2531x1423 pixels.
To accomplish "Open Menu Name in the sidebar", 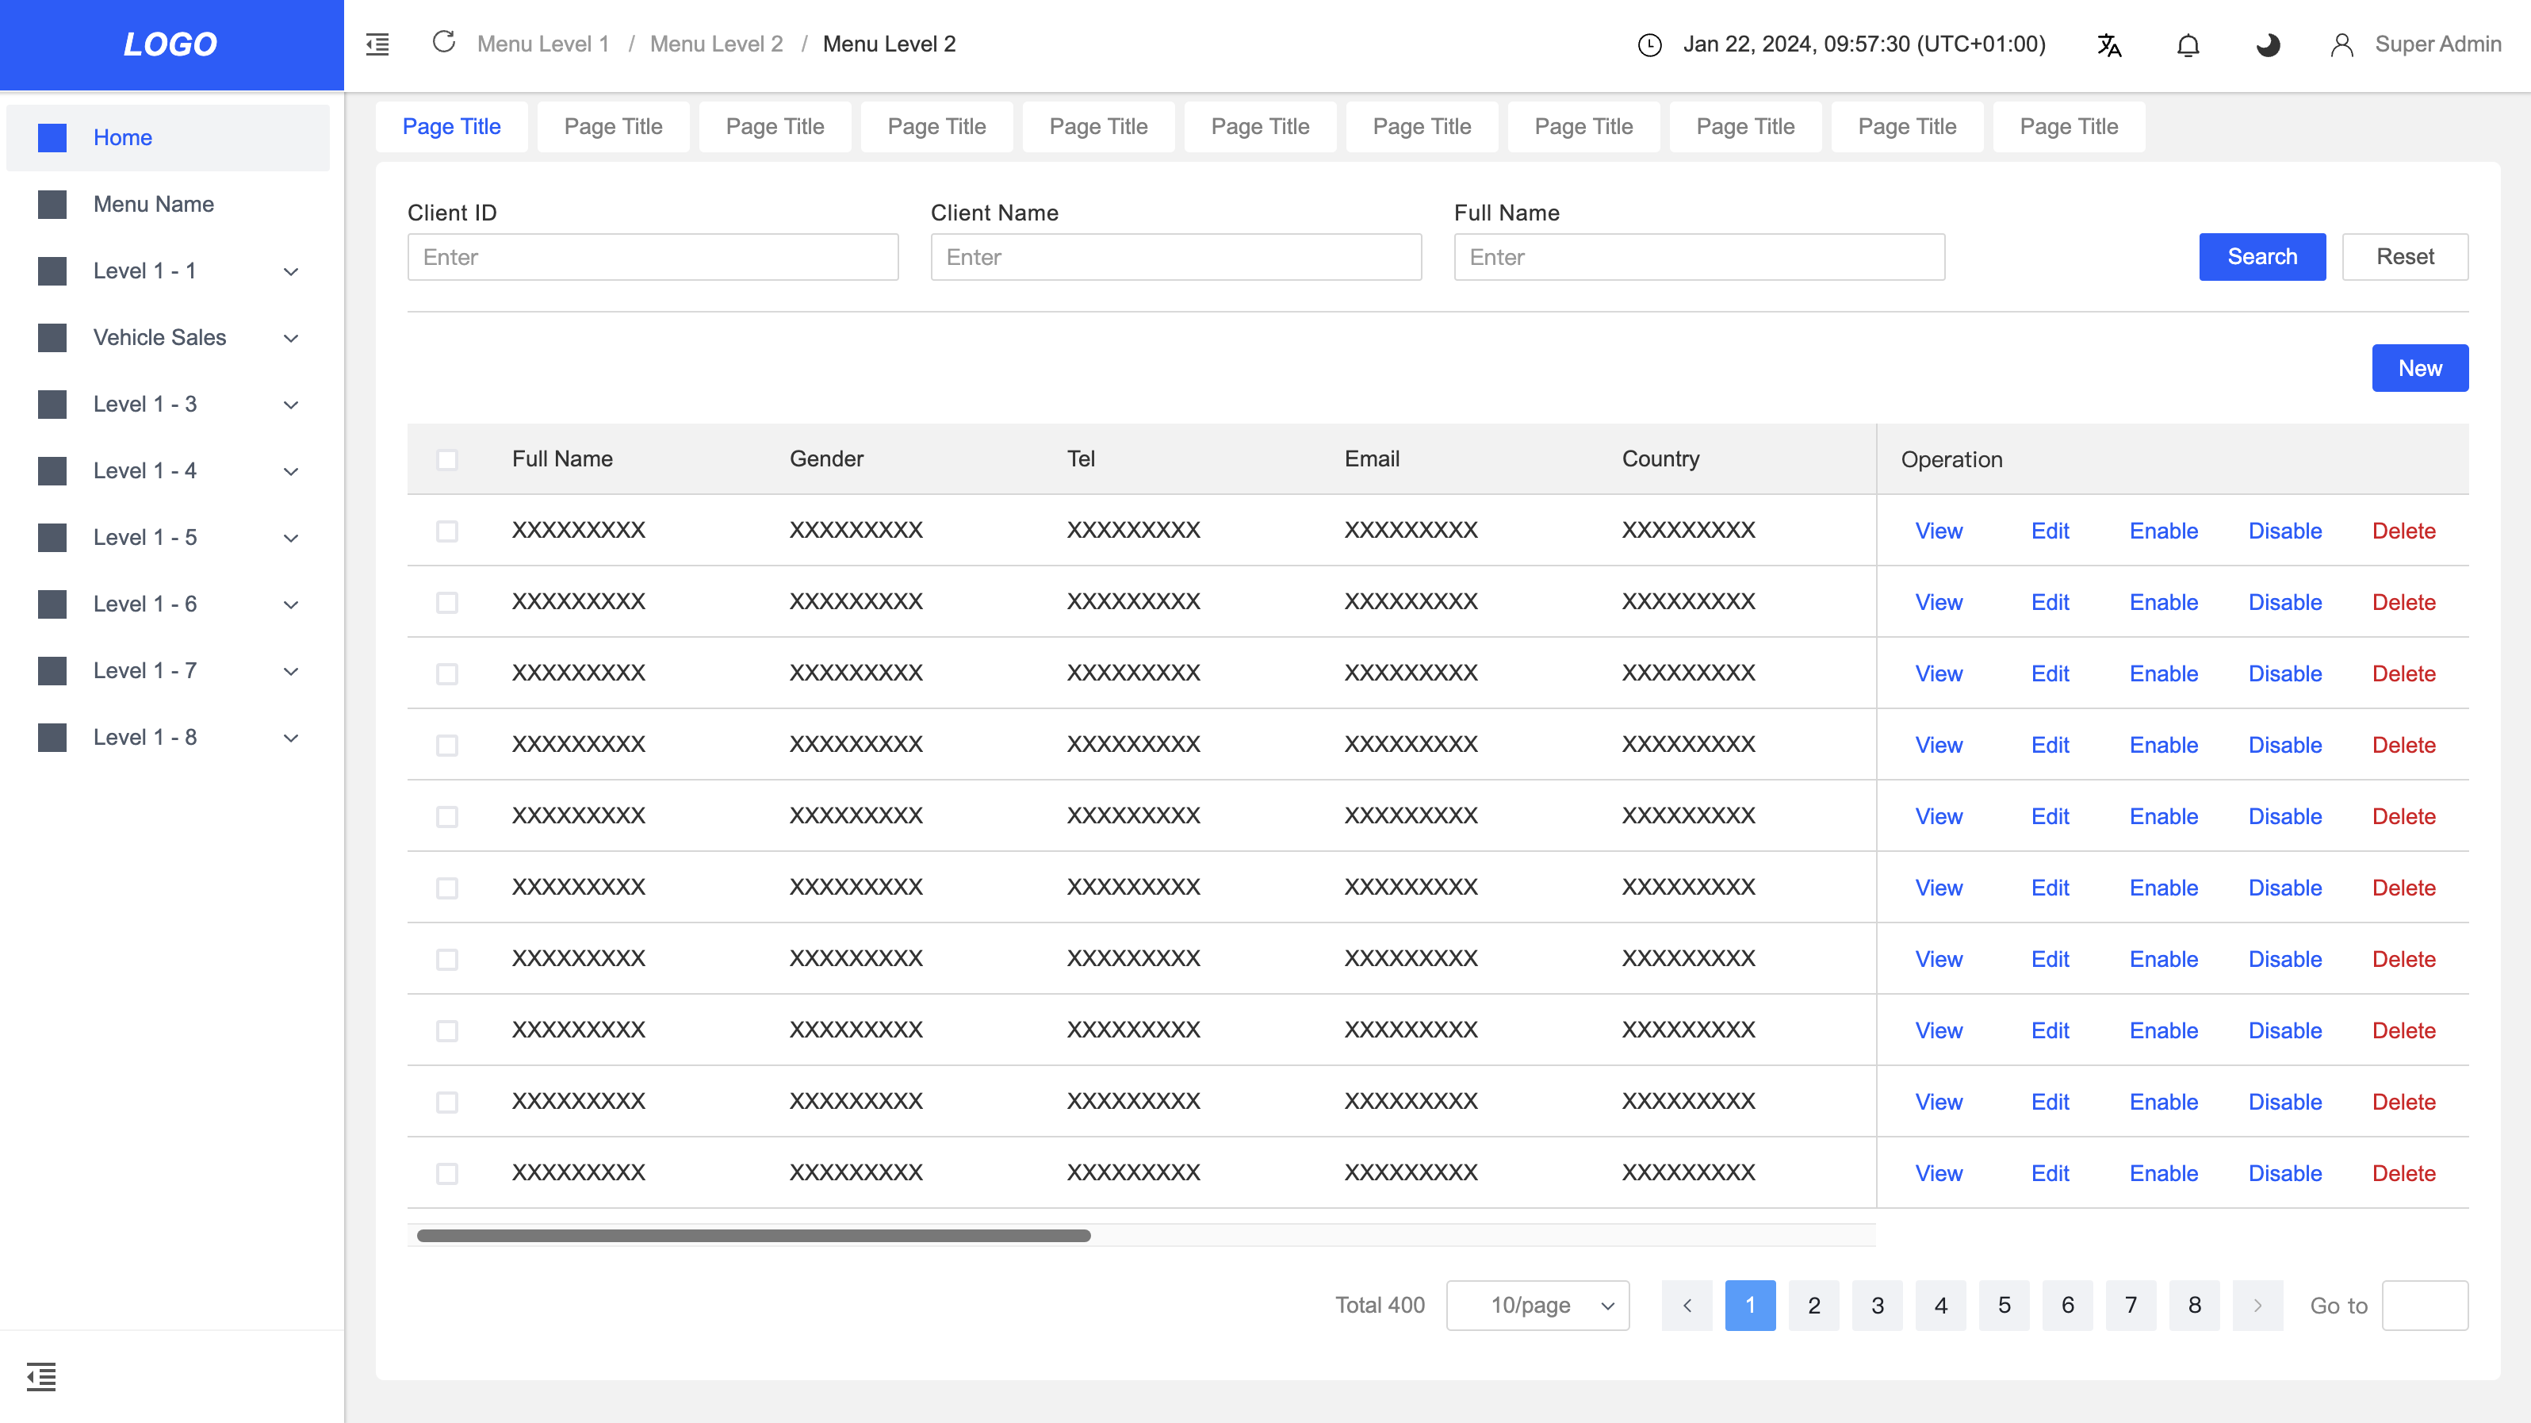I will [168, 205].
